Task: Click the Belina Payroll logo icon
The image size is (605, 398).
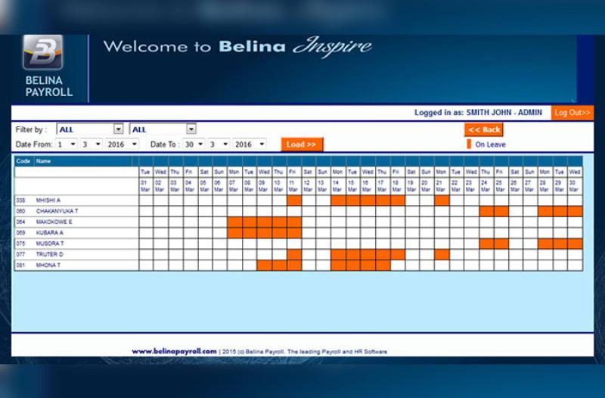Action: point(42,53)
